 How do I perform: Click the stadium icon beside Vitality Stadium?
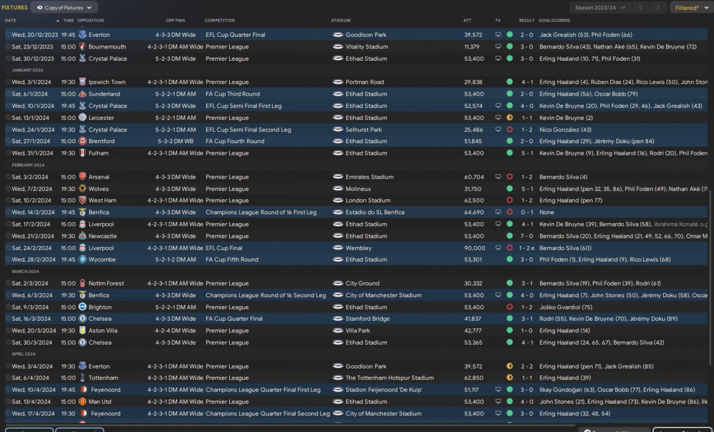point(337,47)
